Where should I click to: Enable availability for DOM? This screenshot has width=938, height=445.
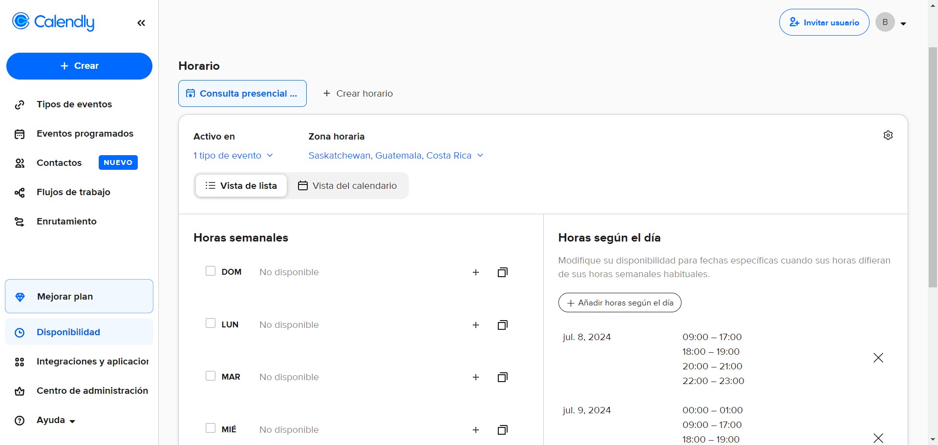point(211,271)
